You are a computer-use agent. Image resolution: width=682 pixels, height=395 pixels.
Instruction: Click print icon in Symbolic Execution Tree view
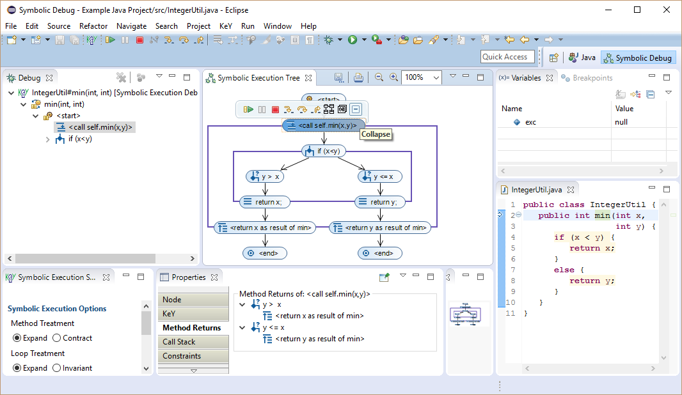click(x=358, y=77)
